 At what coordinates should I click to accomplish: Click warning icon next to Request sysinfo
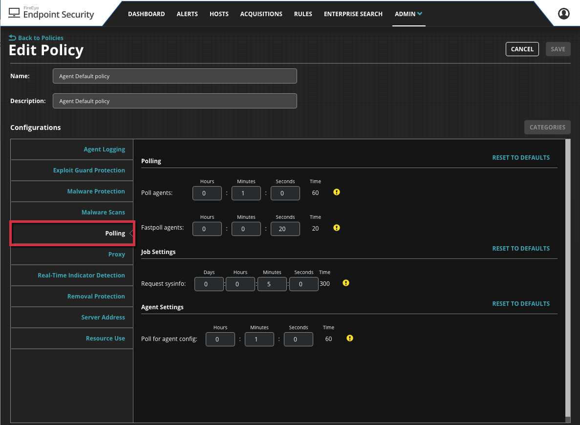[x=345, y=283]
